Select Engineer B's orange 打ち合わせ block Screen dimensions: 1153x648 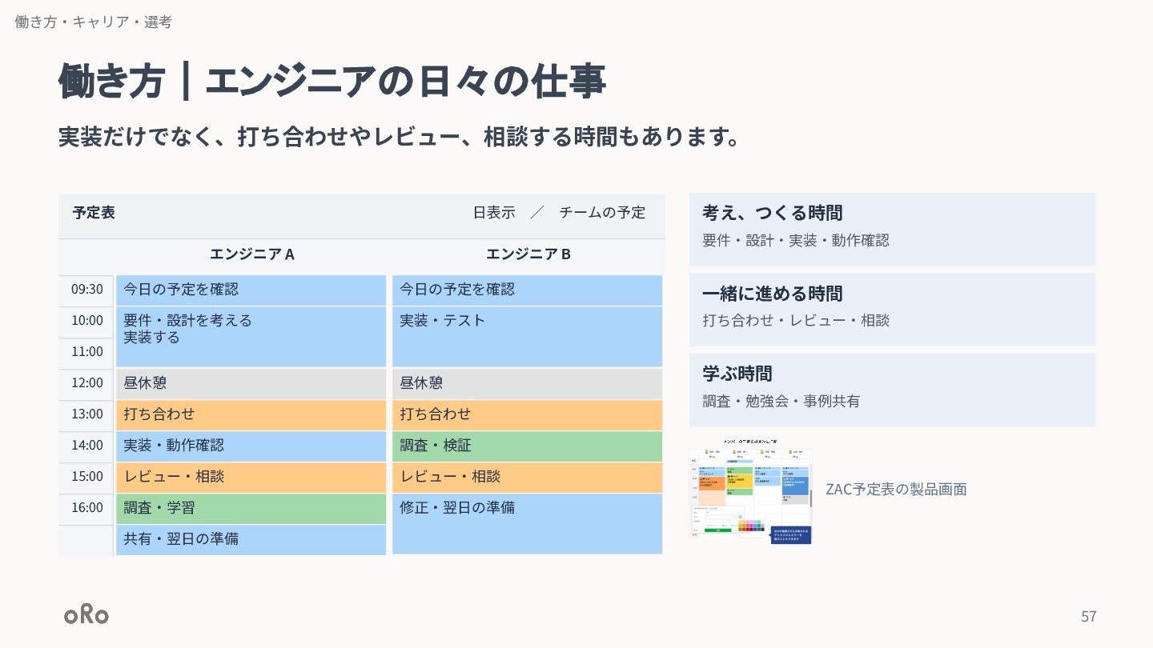pos(528,415)
